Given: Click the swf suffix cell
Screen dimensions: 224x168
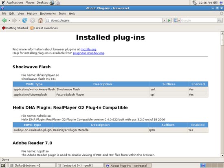Looking at the screenshot, I should pos(169,89).
